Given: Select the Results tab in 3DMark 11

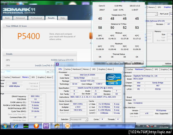Looking at the screenshot, I should click(x=51, y=18).
